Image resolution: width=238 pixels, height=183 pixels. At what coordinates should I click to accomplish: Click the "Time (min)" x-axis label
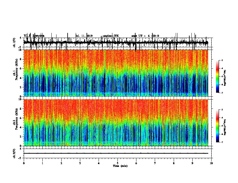pos(120,166)
